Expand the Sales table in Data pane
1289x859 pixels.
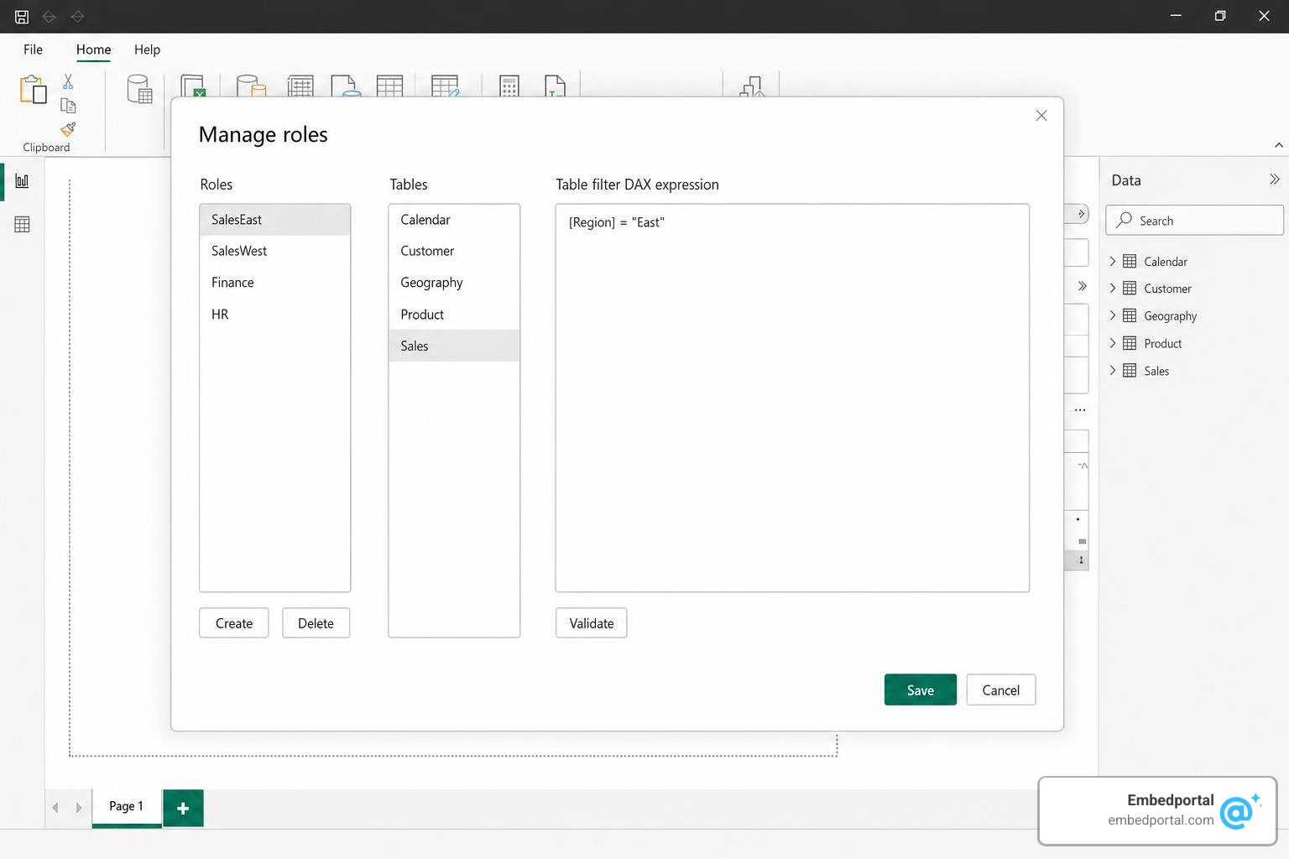tap(1113, 371)
